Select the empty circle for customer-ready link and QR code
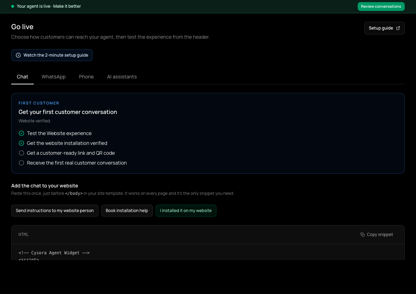The height and width of the screenshot is (294, 416). [21, 153]
